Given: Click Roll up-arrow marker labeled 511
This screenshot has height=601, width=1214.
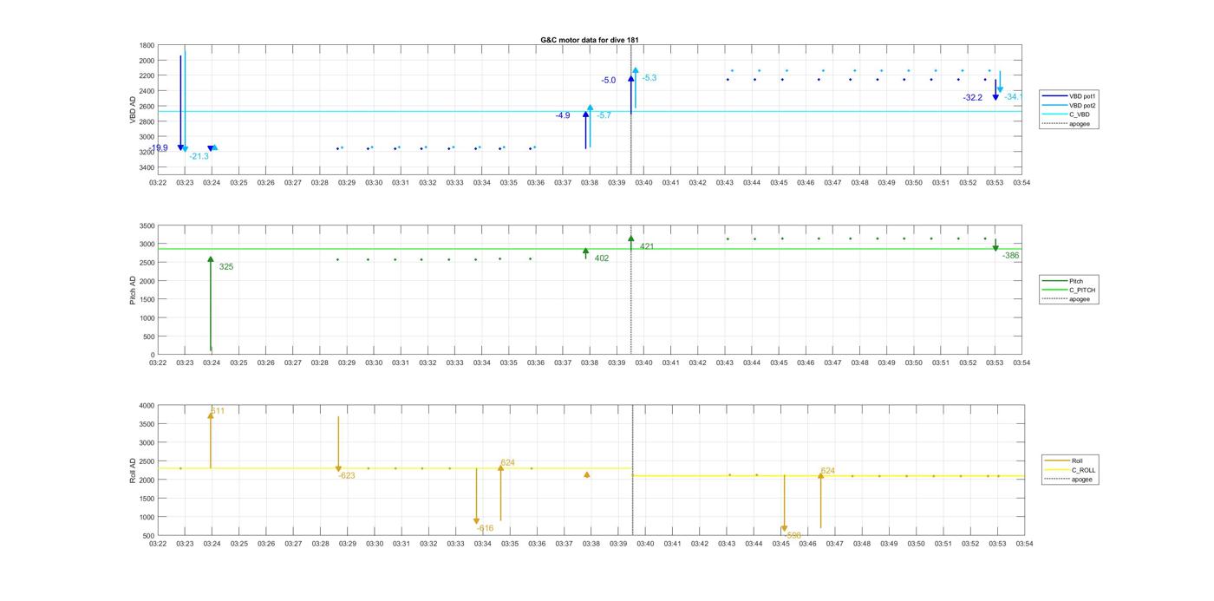Looking at the screenshot, I should coord(210,415).
